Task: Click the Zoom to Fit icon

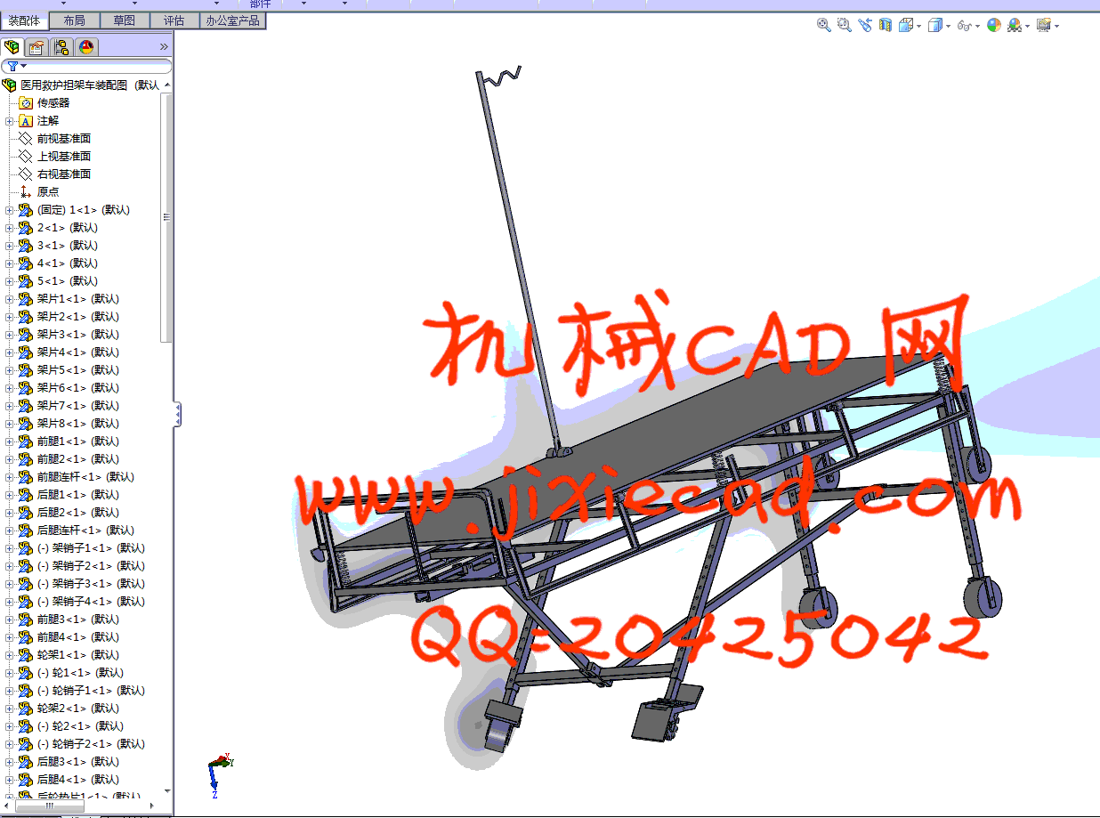Action: pyautogui.click(x=824, y=26)
